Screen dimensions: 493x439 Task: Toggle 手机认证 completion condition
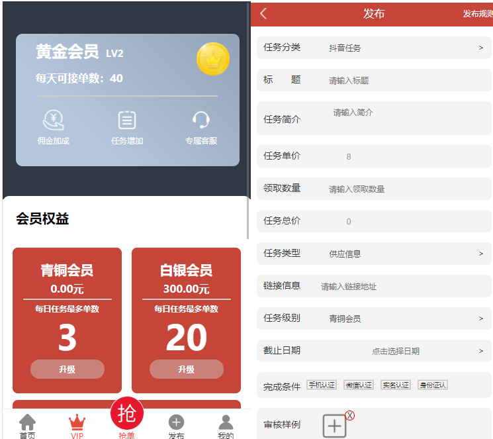pyautogui.click(x=322, y=385)
